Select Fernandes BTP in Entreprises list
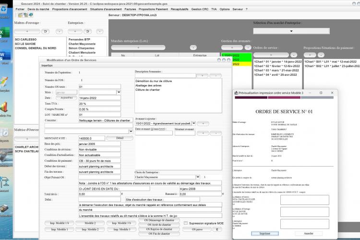The image size is (360, 240). [x=79, y=39]
